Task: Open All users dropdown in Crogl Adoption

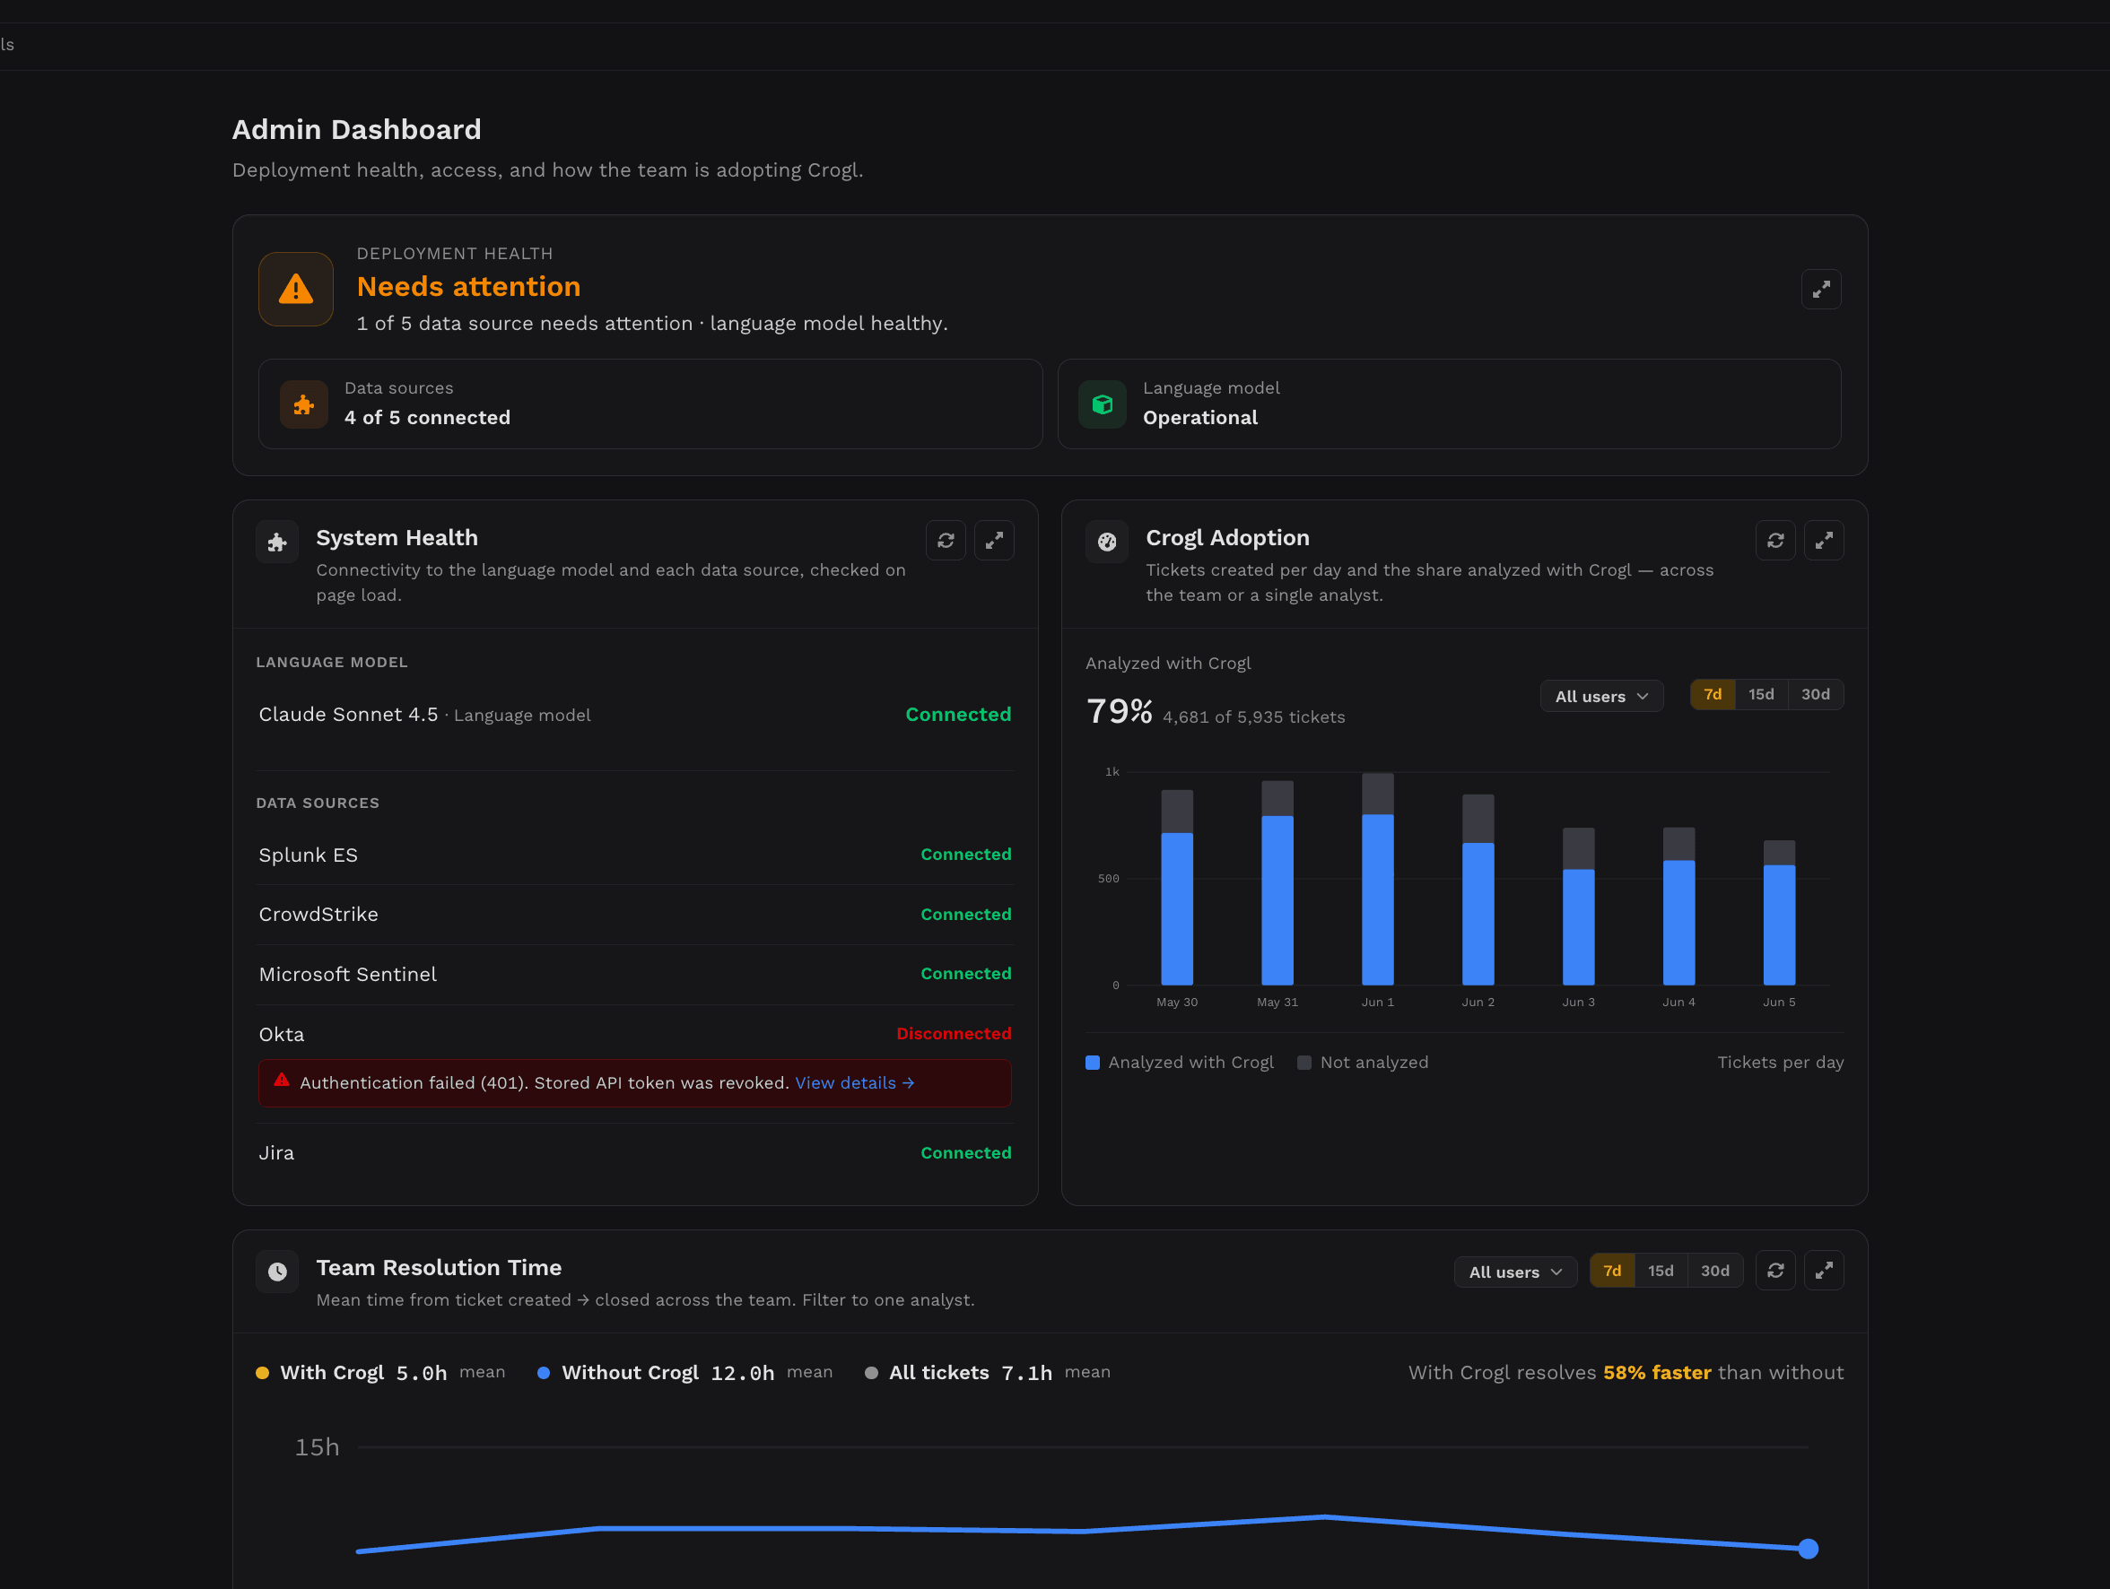Action: (x=1601, y=696)
